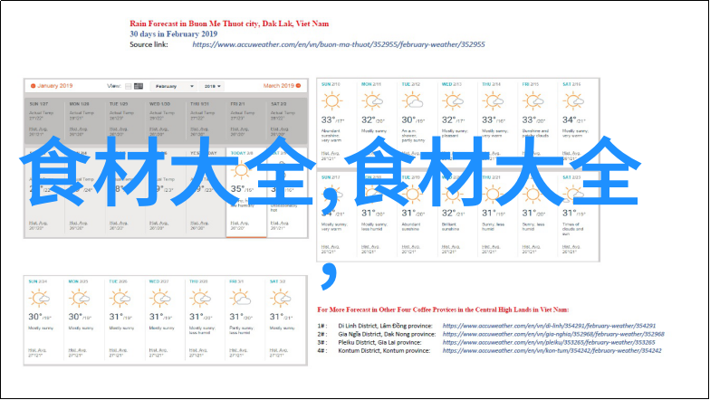This screenshot has width=710, height=400.
Task: Click the 33° temperature for SUN 2/10
Action: pos(328,119)
